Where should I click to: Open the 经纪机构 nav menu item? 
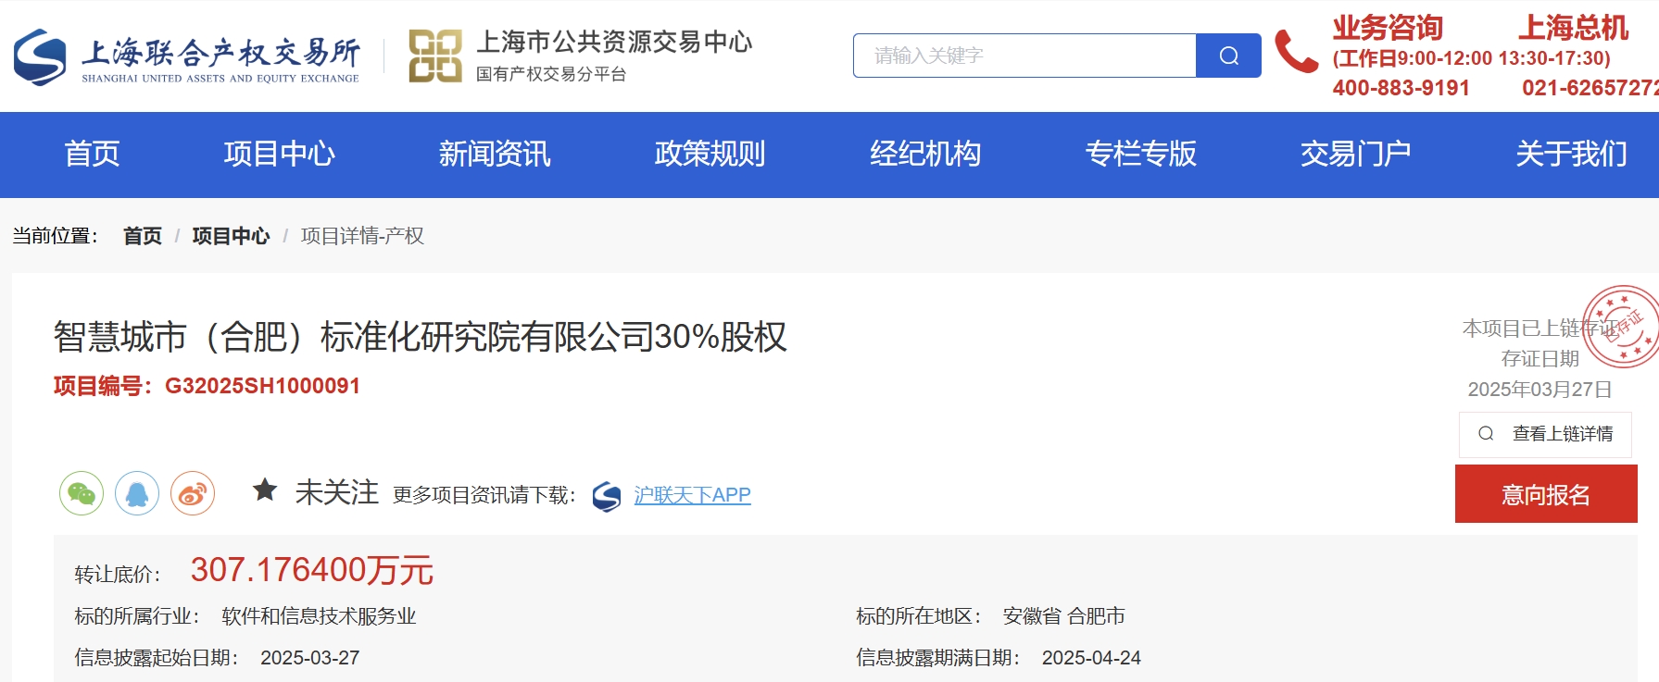point(925,154)
